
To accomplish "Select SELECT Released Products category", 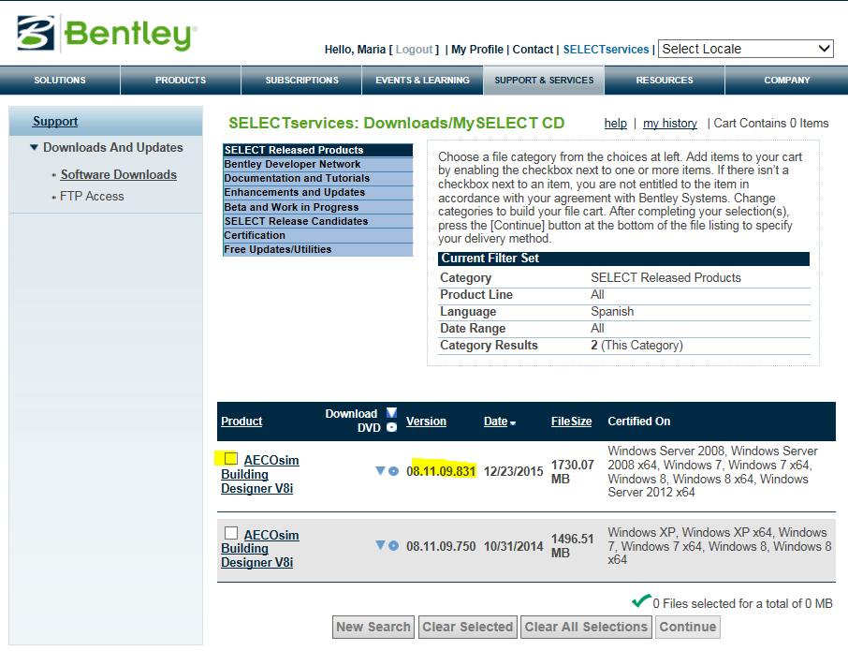I will pos(317,150).
